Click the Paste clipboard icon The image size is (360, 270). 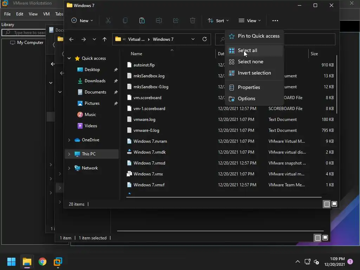[x=142, y=21]
